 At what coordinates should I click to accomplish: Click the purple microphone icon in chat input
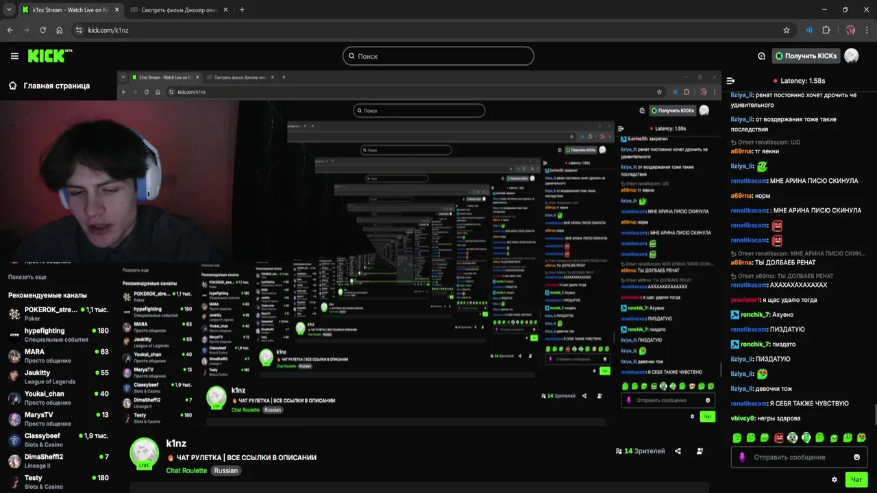click(741, 457)
